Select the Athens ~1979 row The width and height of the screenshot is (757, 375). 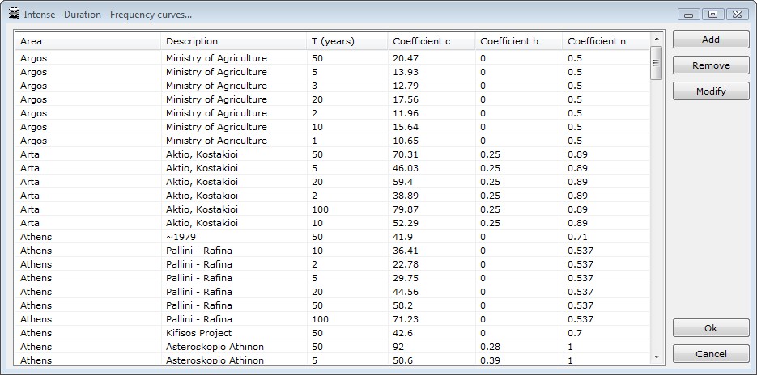(243, 237)
